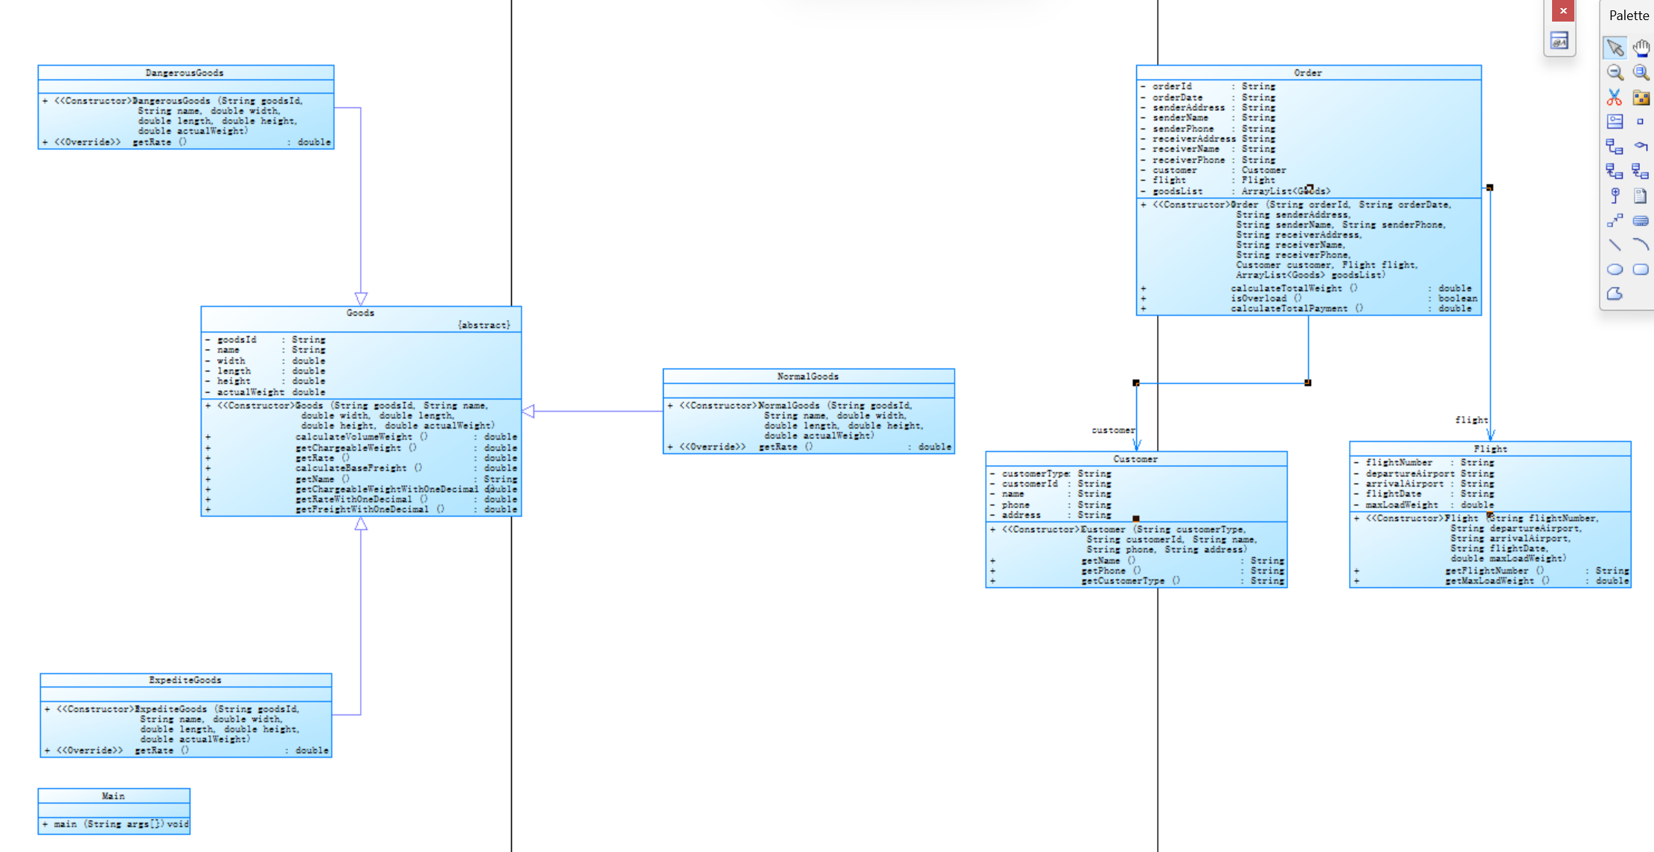
Task: Click the small toolbox icon below the close button
Action: point(1560,40)
